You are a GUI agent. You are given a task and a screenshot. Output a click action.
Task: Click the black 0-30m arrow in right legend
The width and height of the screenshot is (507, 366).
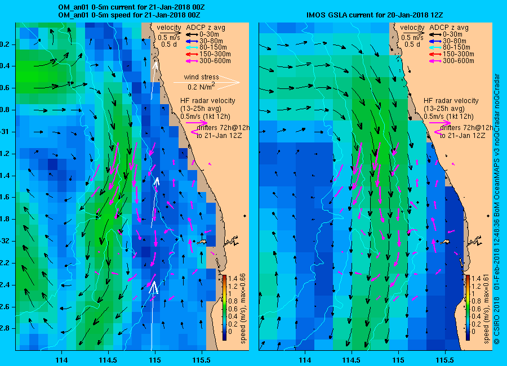click(435, 34)
